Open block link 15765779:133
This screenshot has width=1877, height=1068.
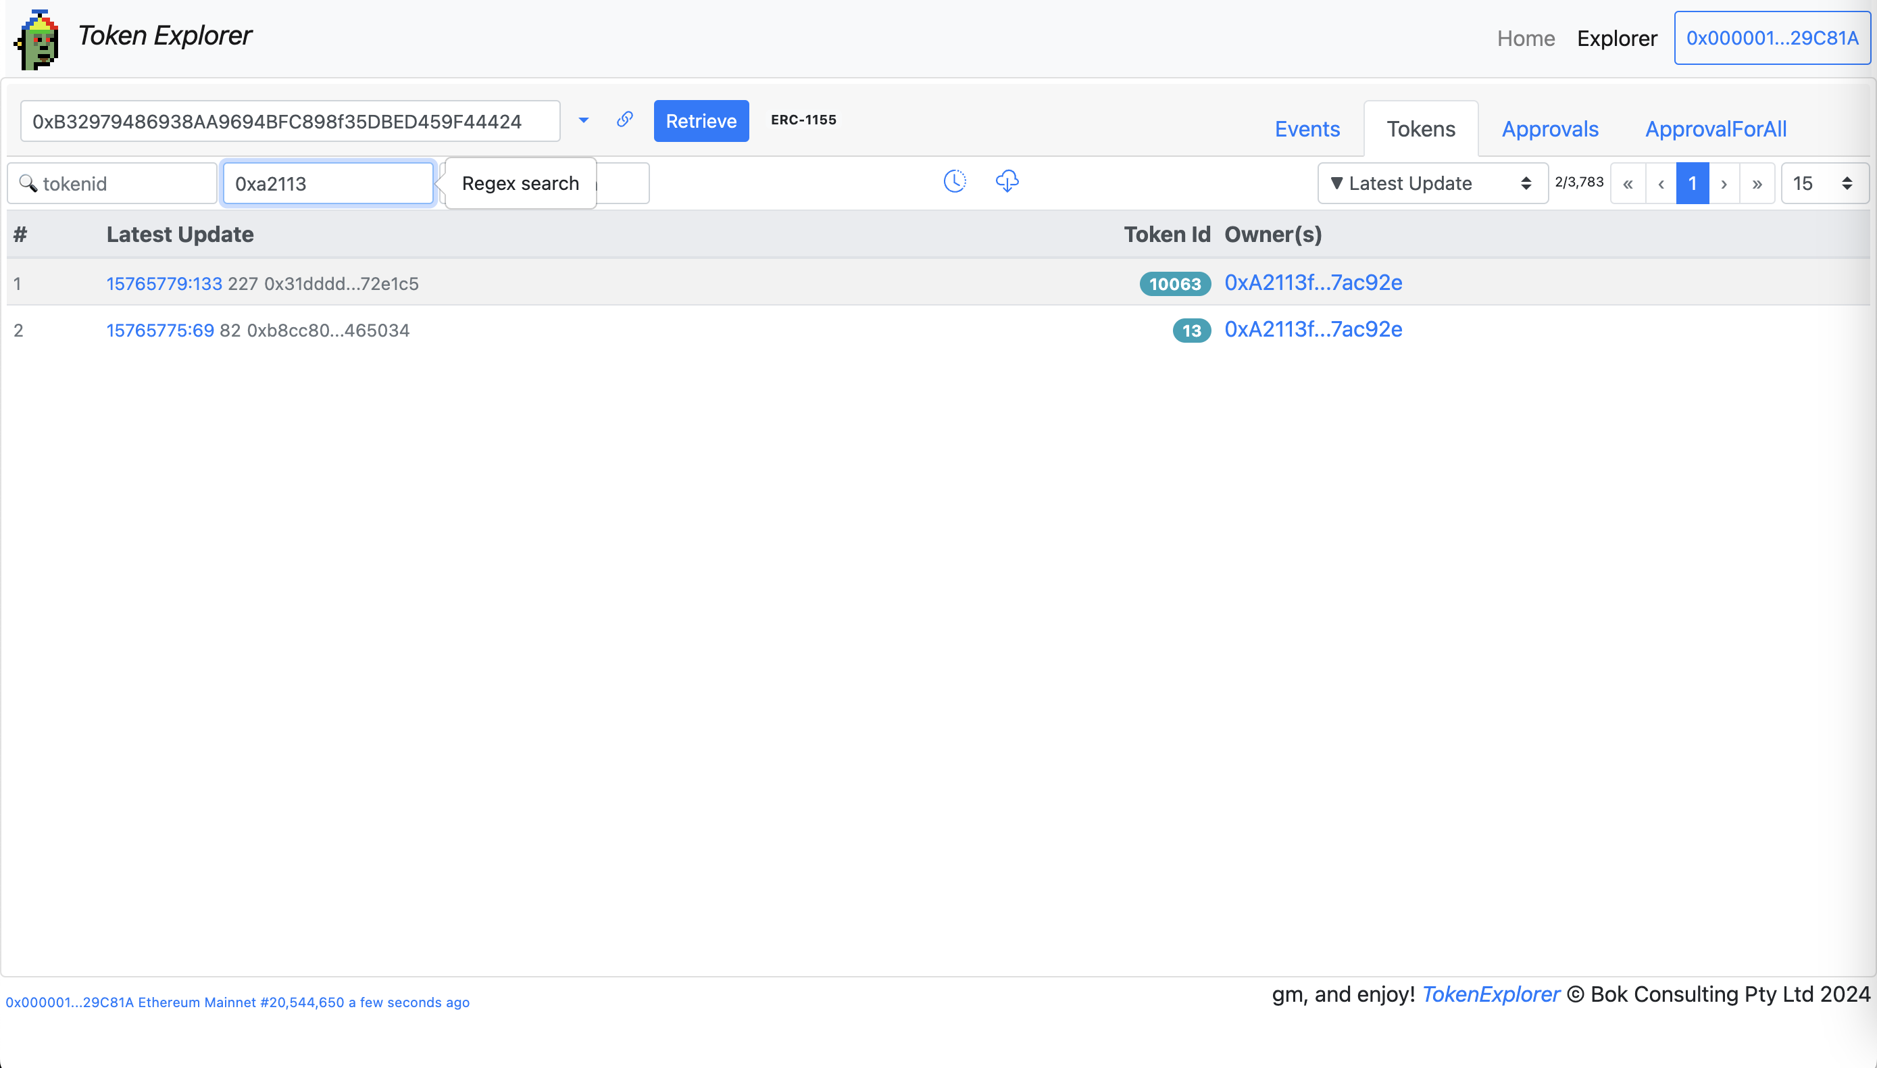tap(164, 284)
